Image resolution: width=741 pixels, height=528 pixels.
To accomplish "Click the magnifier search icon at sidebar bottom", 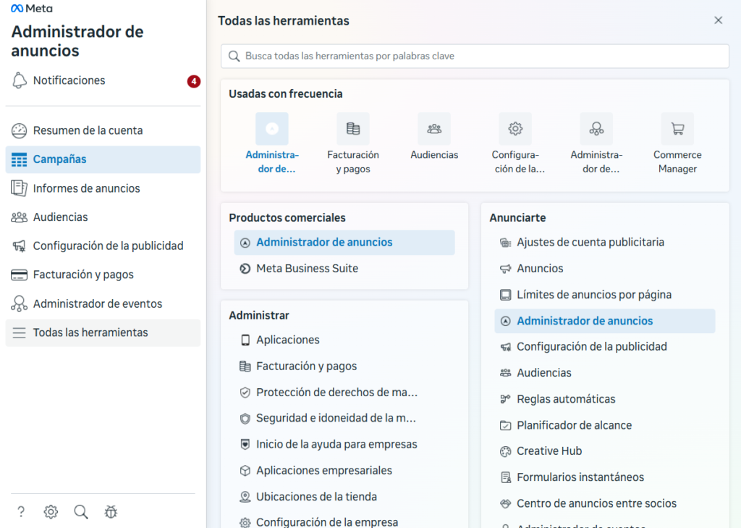I will 81,511.
